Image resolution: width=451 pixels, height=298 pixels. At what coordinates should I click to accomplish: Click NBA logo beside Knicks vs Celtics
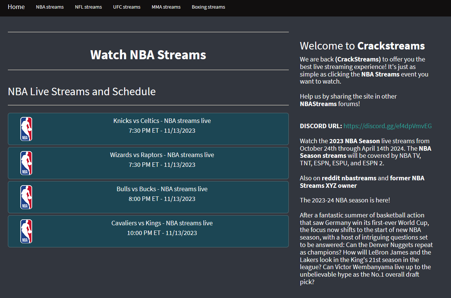(26, 129)
